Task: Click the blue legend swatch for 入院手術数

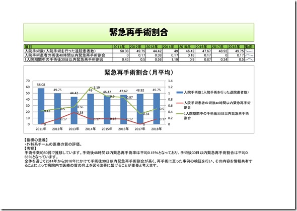Action: (180, 93)
